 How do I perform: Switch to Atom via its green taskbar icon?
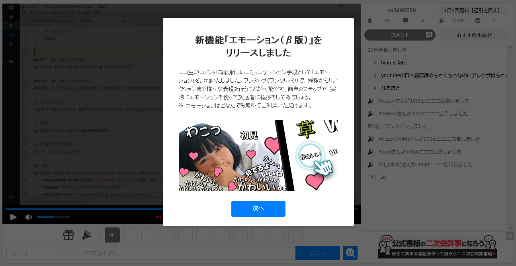point(11,25)
